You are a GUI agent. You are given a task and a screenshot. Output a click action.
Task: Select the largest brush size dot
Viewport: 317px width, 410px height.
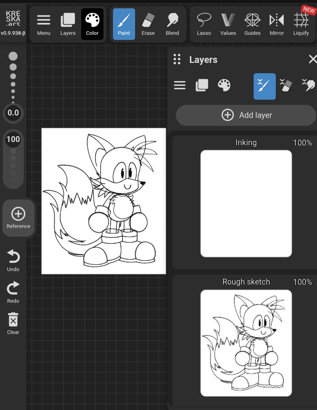point(13,56)
